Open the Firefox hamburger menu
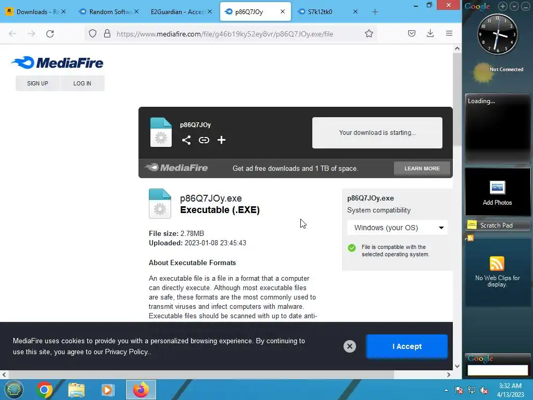This screenshot has height=400, width=533. [x=449, y=33]
